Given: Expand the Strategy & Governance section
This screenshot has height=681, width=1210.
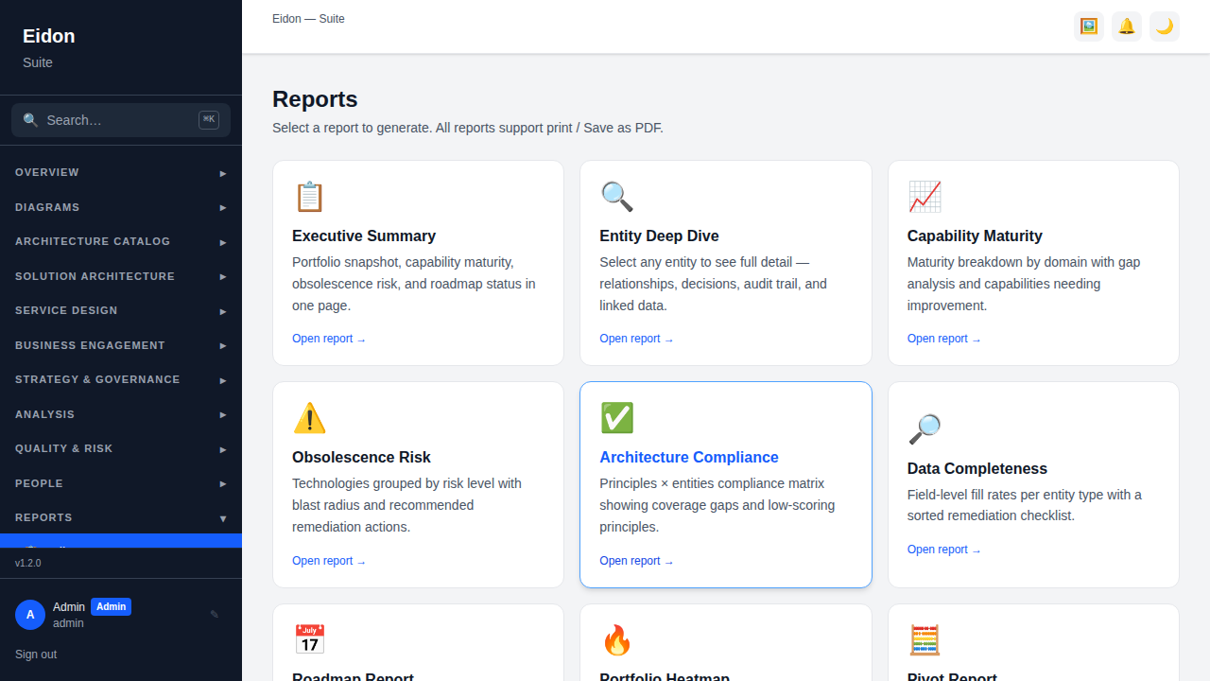Looking at the screenshot, I should 121,380.
